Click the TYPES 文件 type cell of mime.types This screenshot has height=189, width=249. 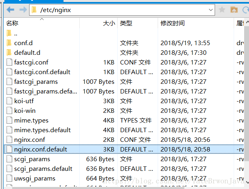tap(136, 120)
